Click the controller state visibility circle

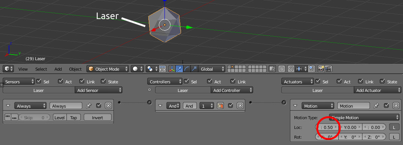point(149,90)
